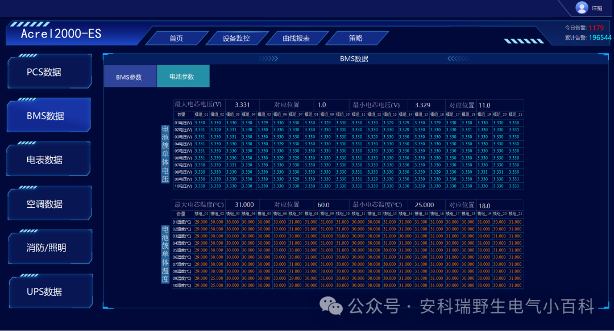
Task: Click 模组_01 header in voltage table
Action: (x=201, y=114)
